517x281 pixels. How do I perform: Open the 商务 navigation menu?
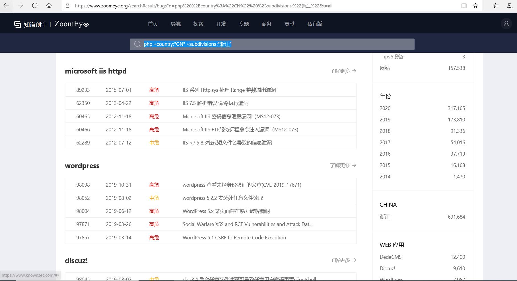[267, 24]
